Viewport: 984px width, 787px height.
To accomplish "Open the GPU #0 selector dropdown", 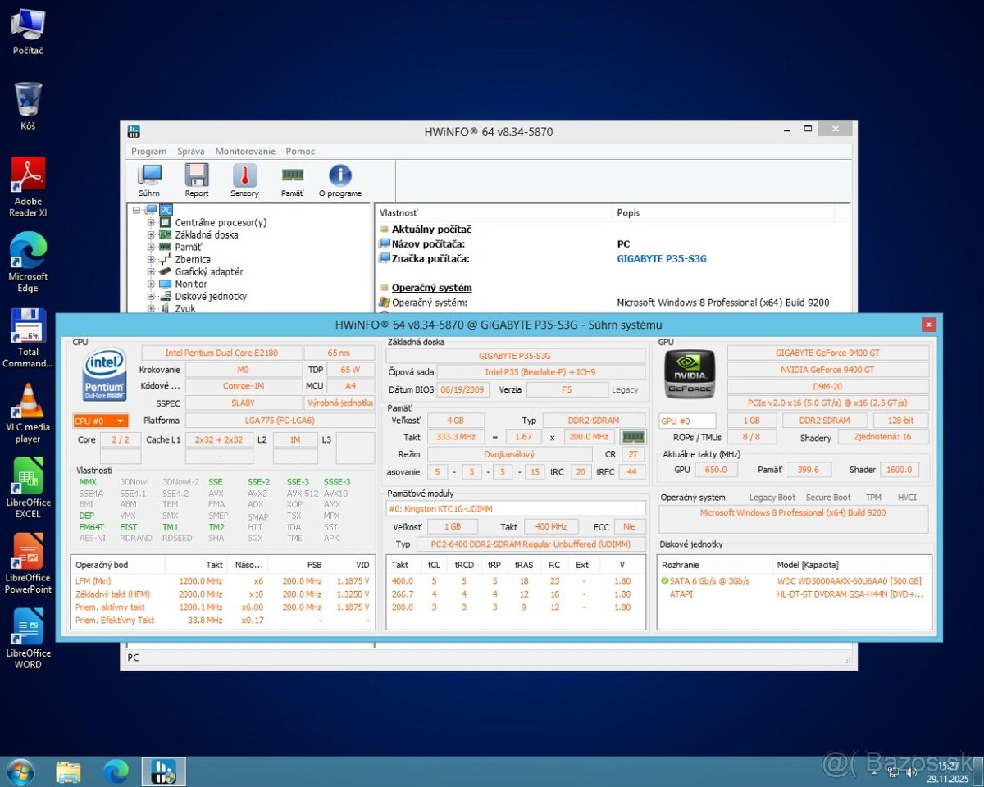I will (687, 421).
